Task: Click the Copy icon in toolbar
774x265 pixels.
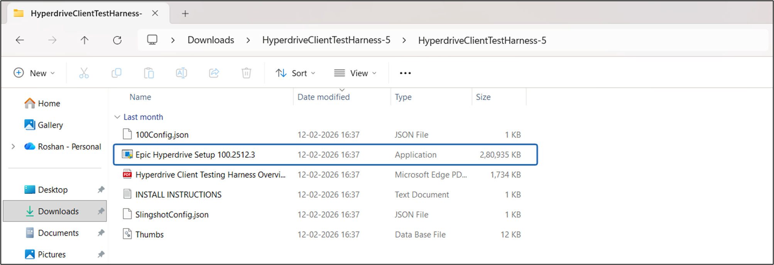Action: (116, 73)
